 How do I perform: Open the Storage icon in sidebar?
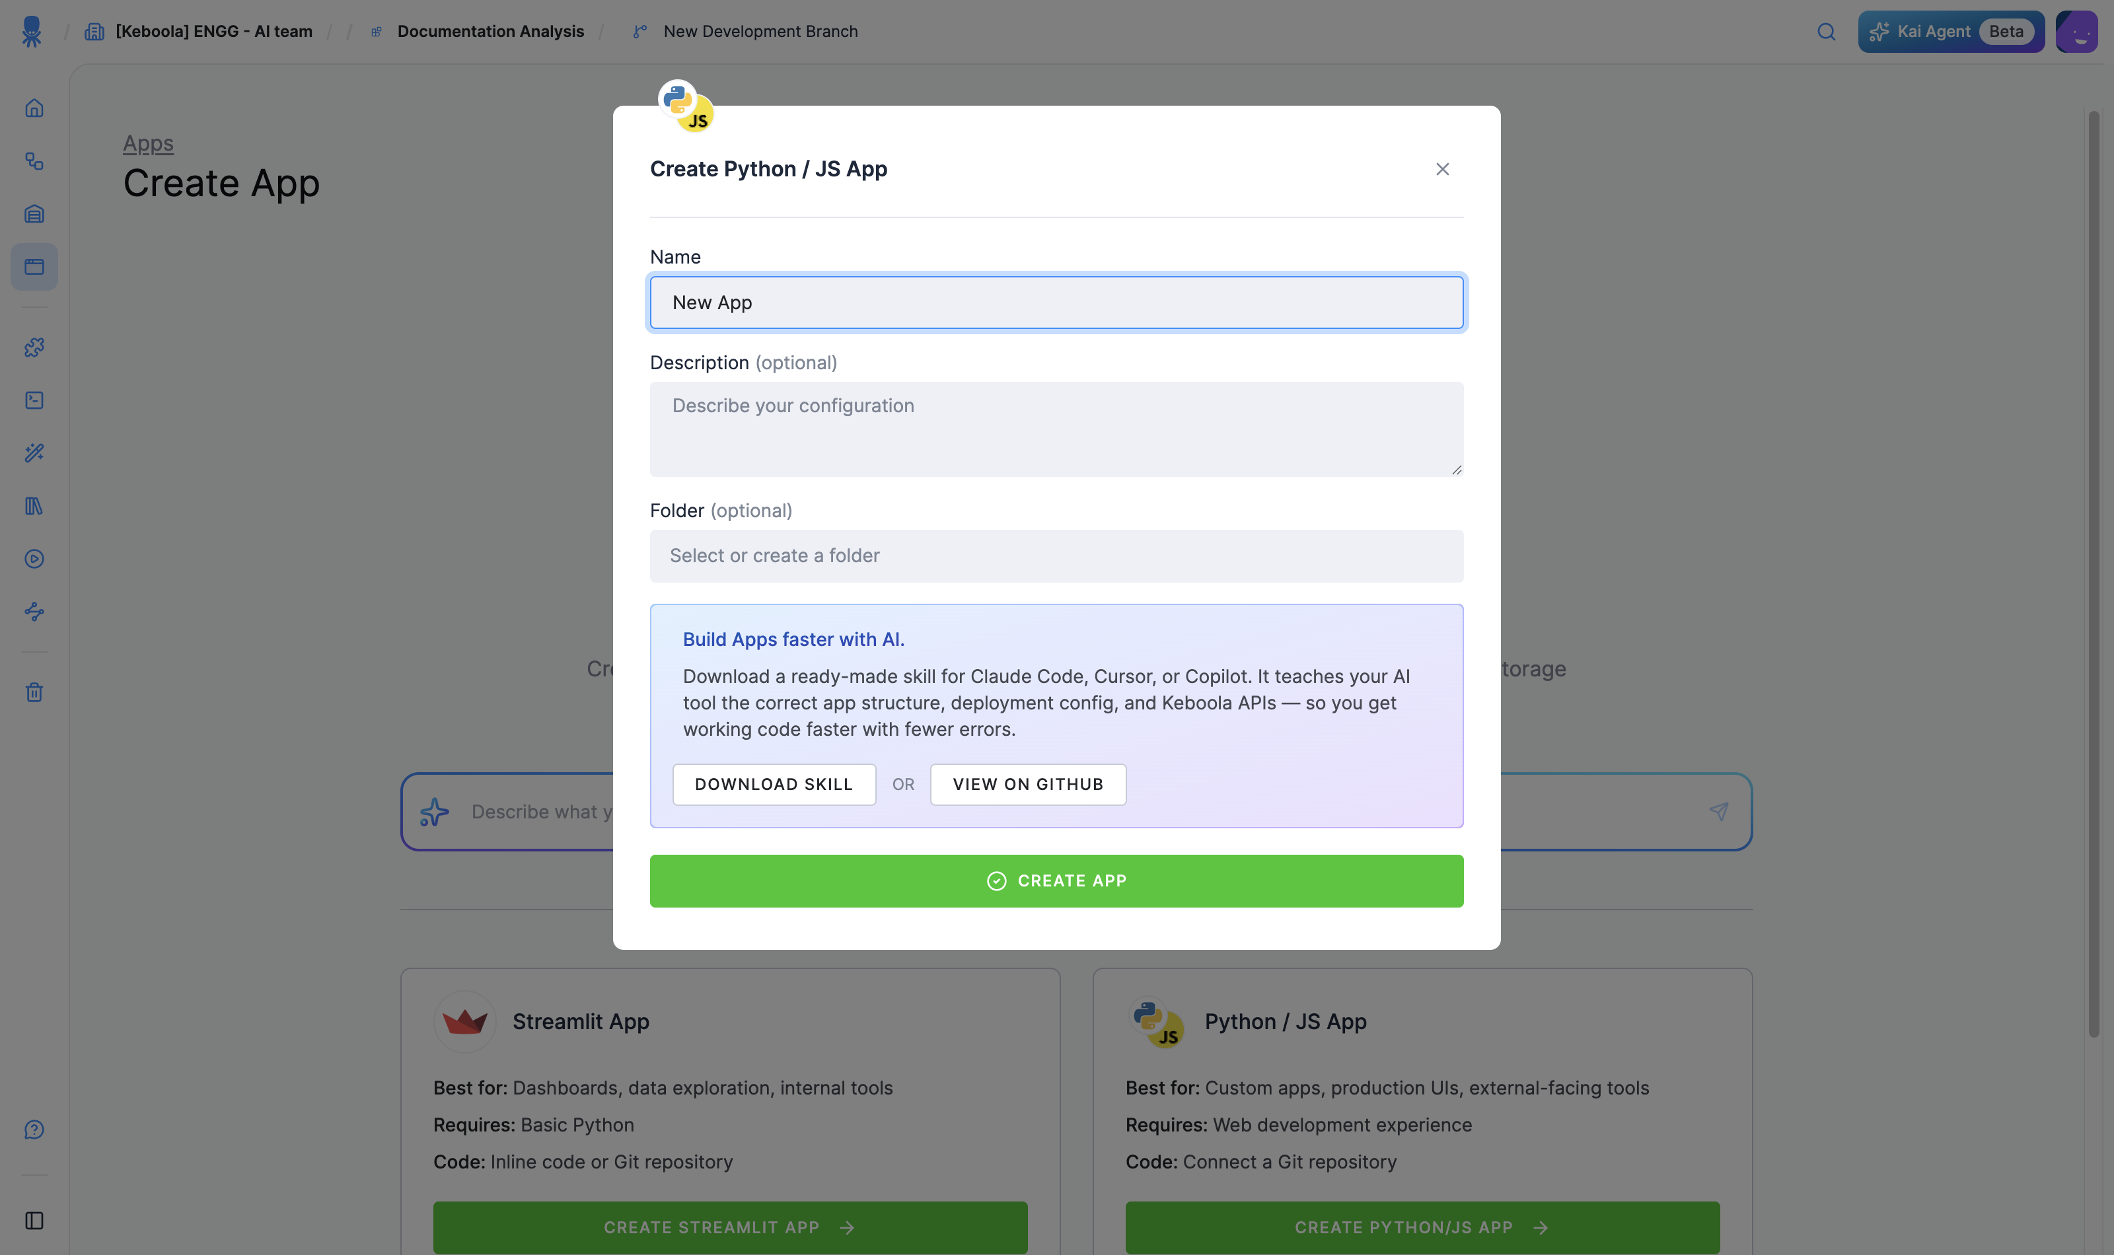pos(34,214)
